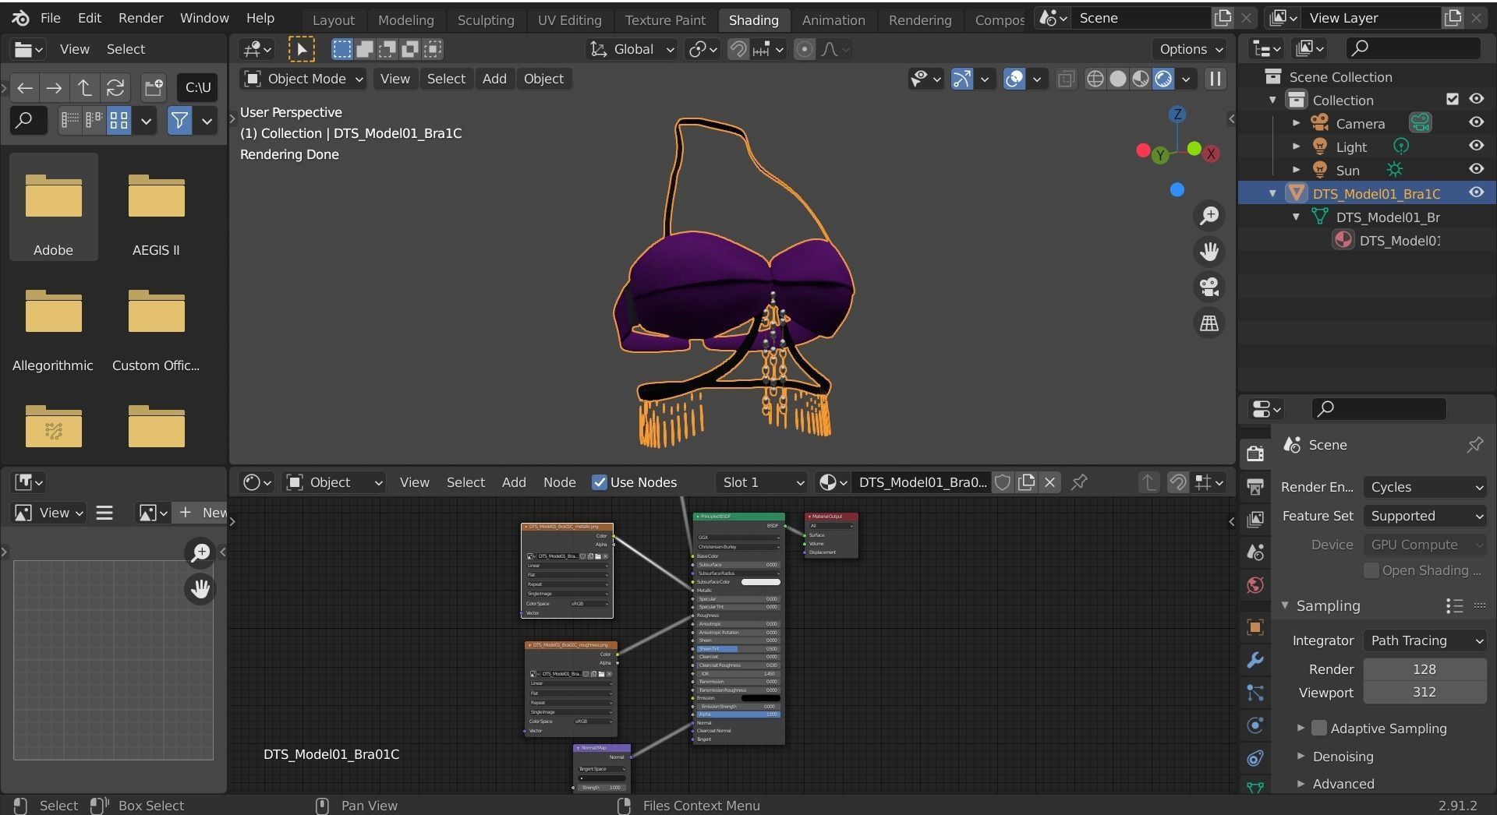The image size is (1497, 815).
Task: Open material Slot 1 dropdown
Action: (762, 482)
